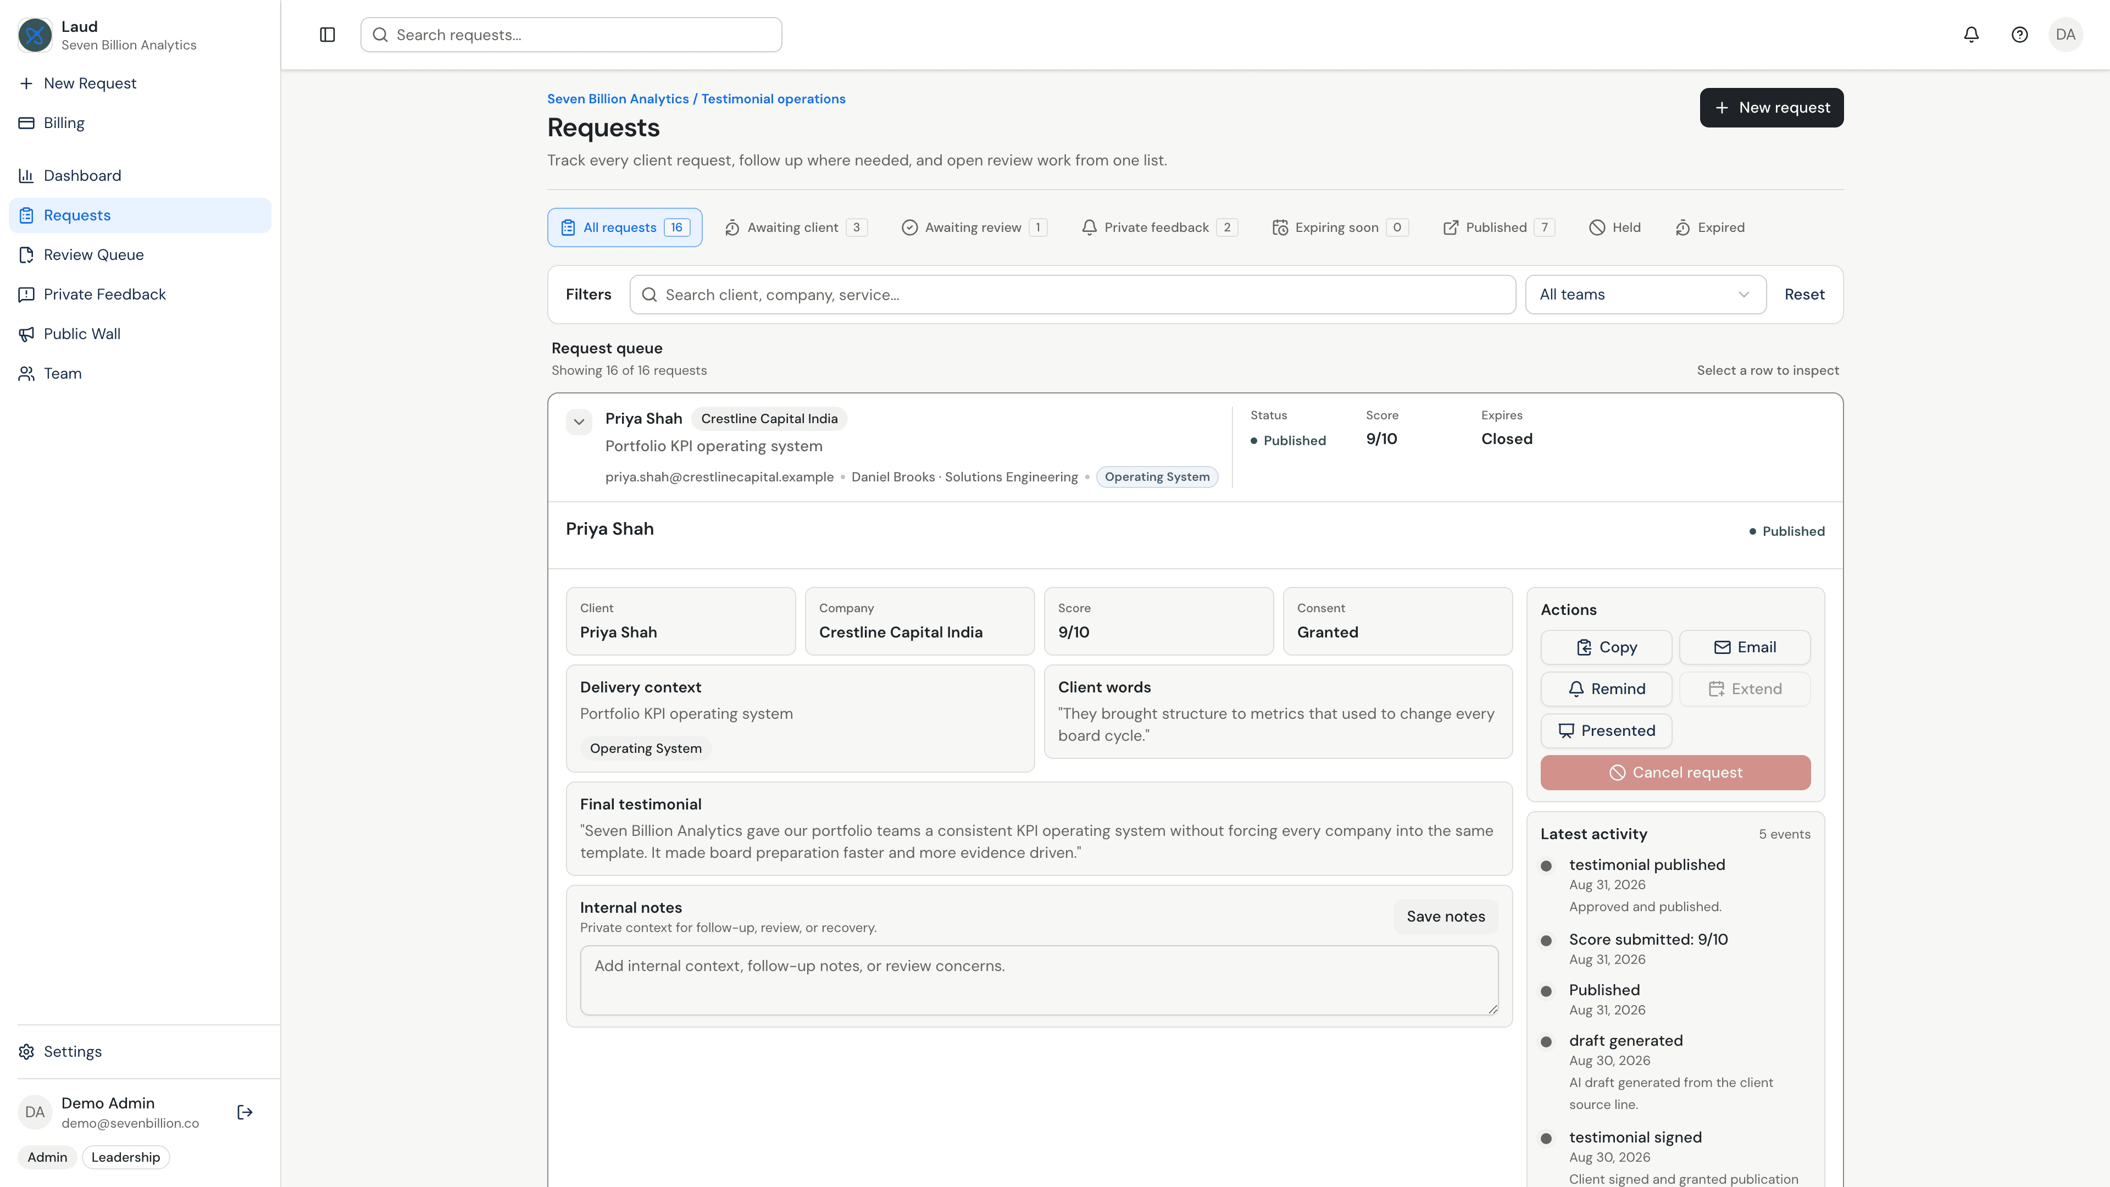
Task: Open the DA user avatar in the top bar
Action: pyautogui.click(x=2065, y=35)
